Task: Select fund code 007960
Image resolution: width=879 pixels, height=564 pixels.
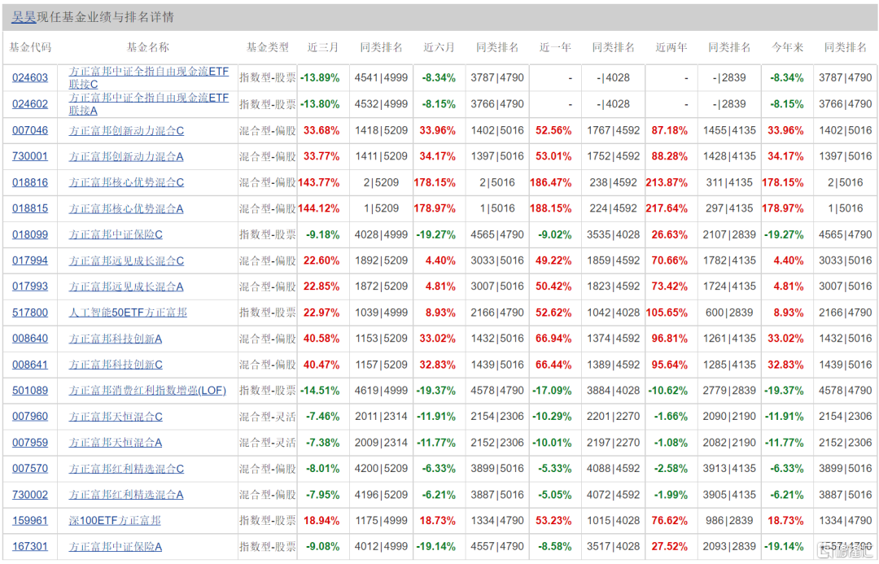Action: 30,417
